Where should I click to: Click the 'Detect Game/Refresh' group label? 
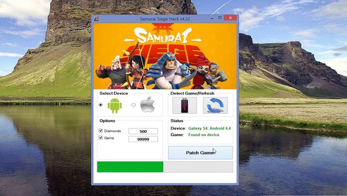point(193,93)
